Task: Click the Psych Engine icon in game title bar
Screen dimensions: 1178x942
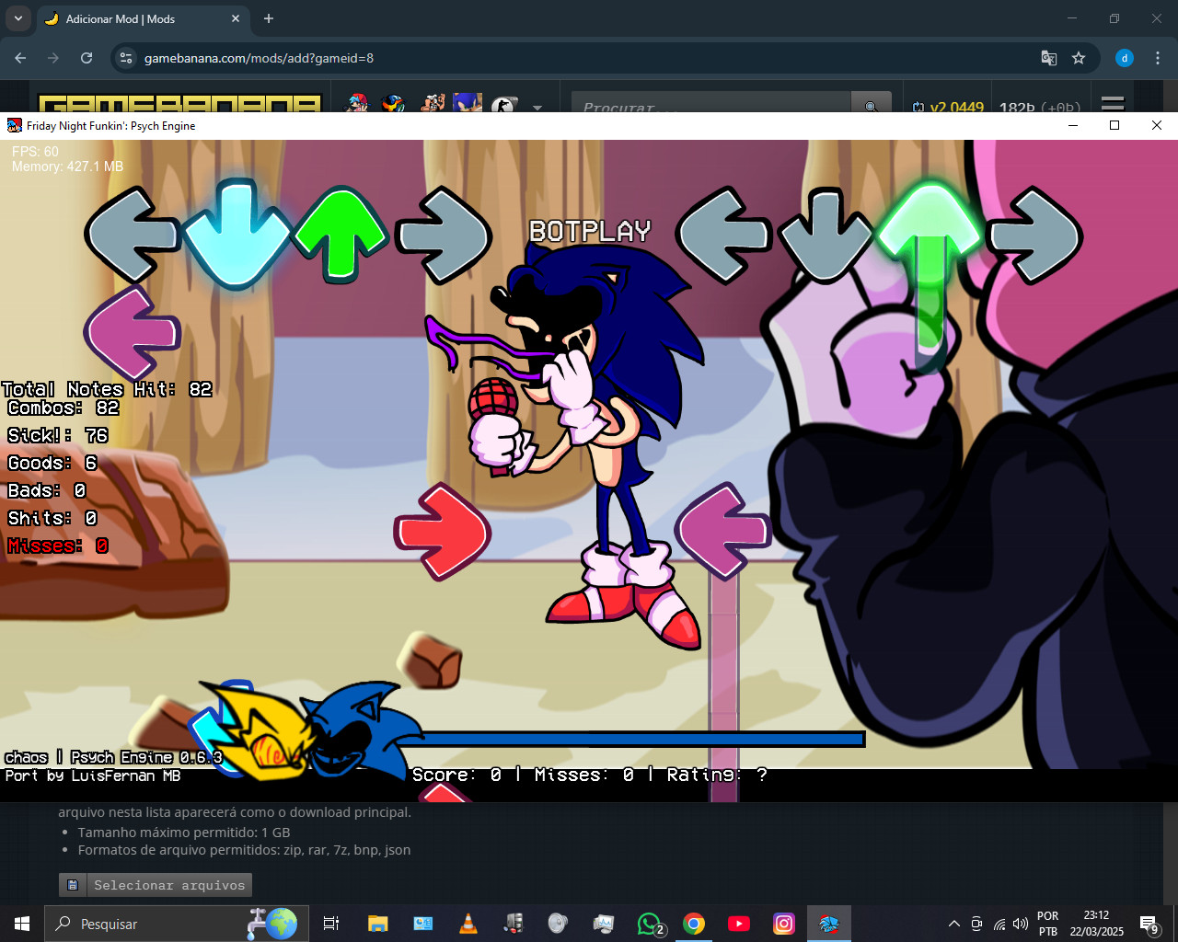Action: point(13,125)
